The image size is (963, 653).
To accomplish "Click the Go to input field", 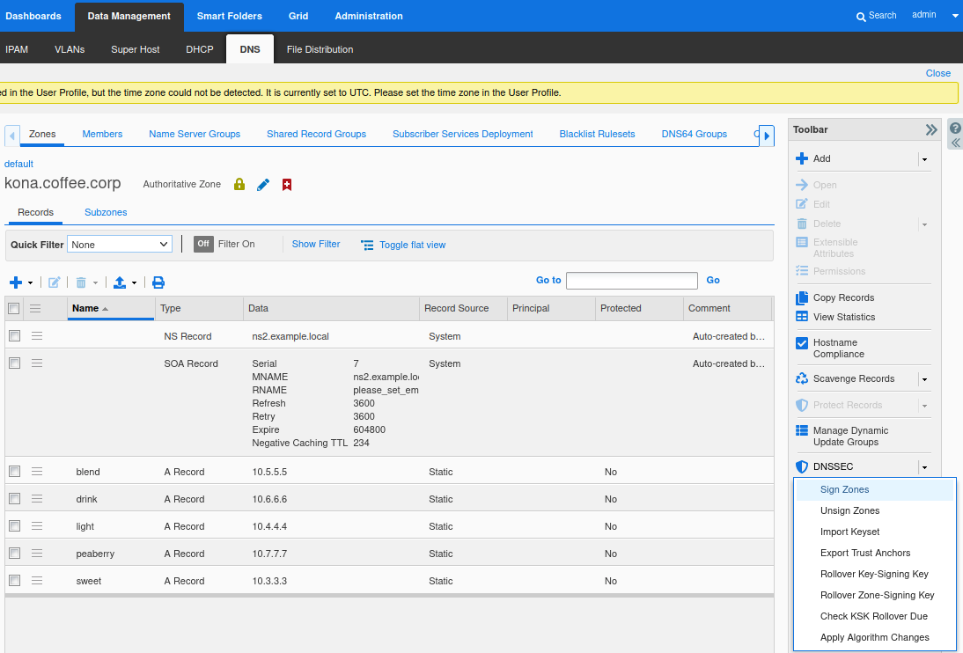I will point(631,281).
